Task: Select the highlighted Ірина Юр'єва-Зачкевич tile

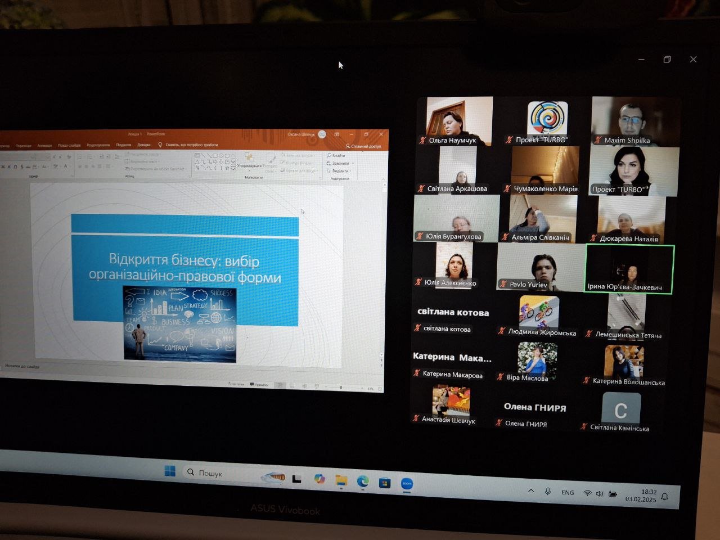Action: click(x=629, y=269)
